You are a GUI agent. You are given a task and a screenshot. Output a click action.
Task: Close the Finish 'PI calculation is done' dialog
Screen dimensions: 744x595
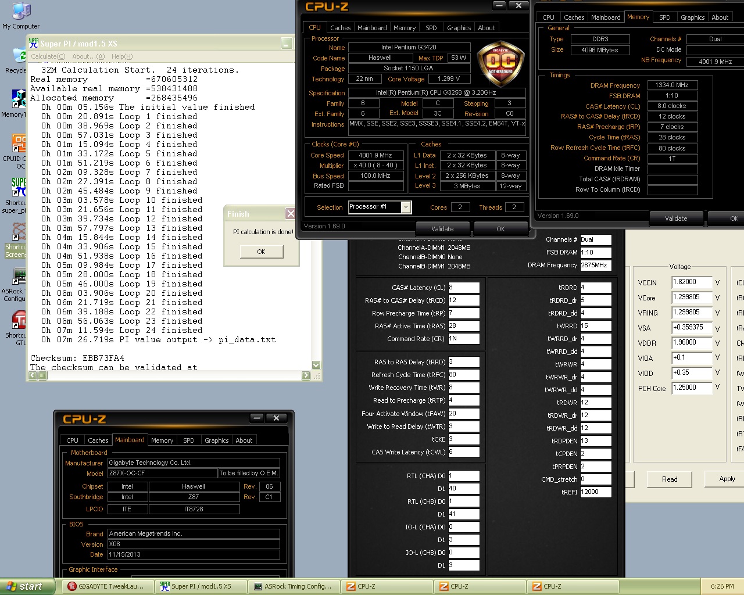[x=291, y=214]
